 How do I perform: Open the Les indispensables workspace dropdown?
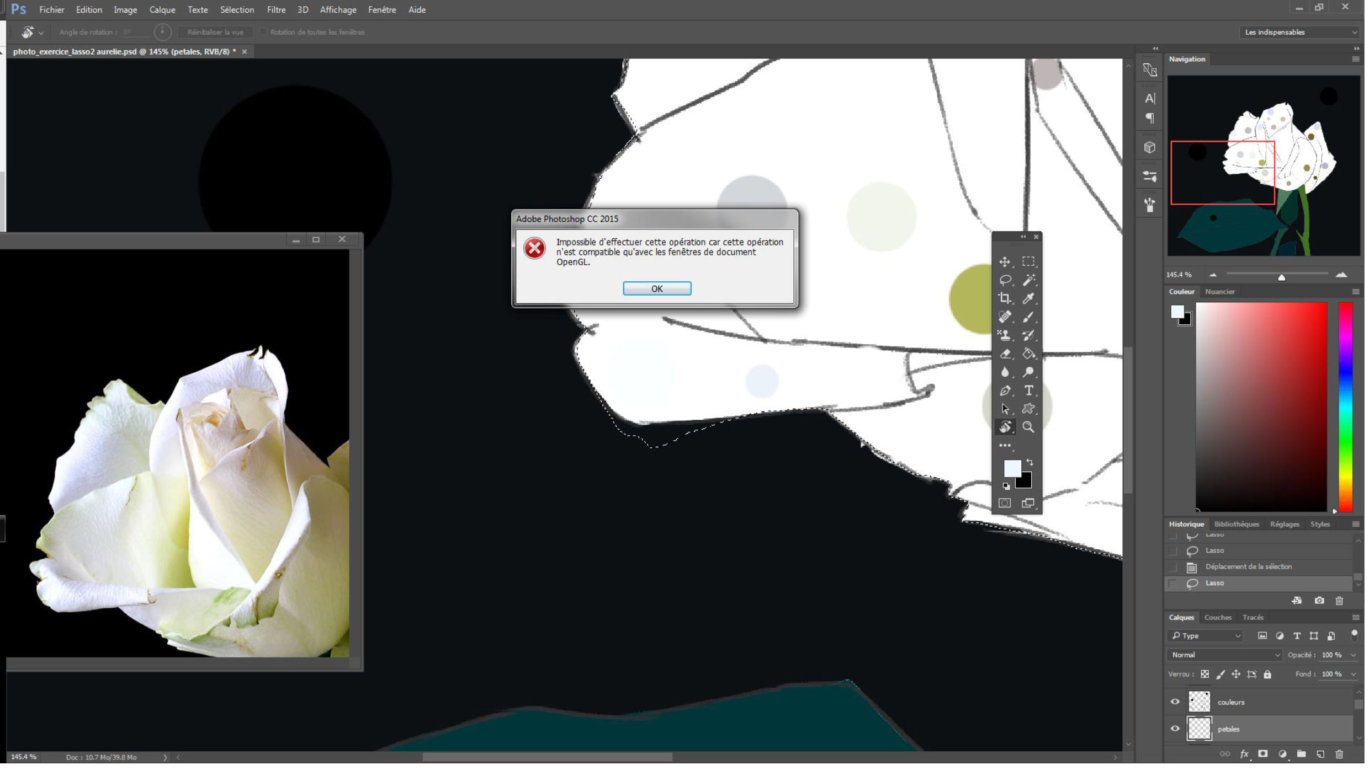click(x=1299, y=32)
